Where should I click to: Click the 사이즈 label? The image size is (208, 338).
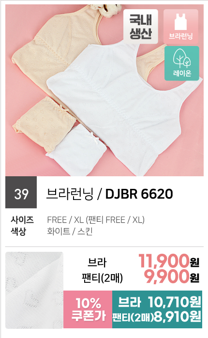tap(22, 220)
